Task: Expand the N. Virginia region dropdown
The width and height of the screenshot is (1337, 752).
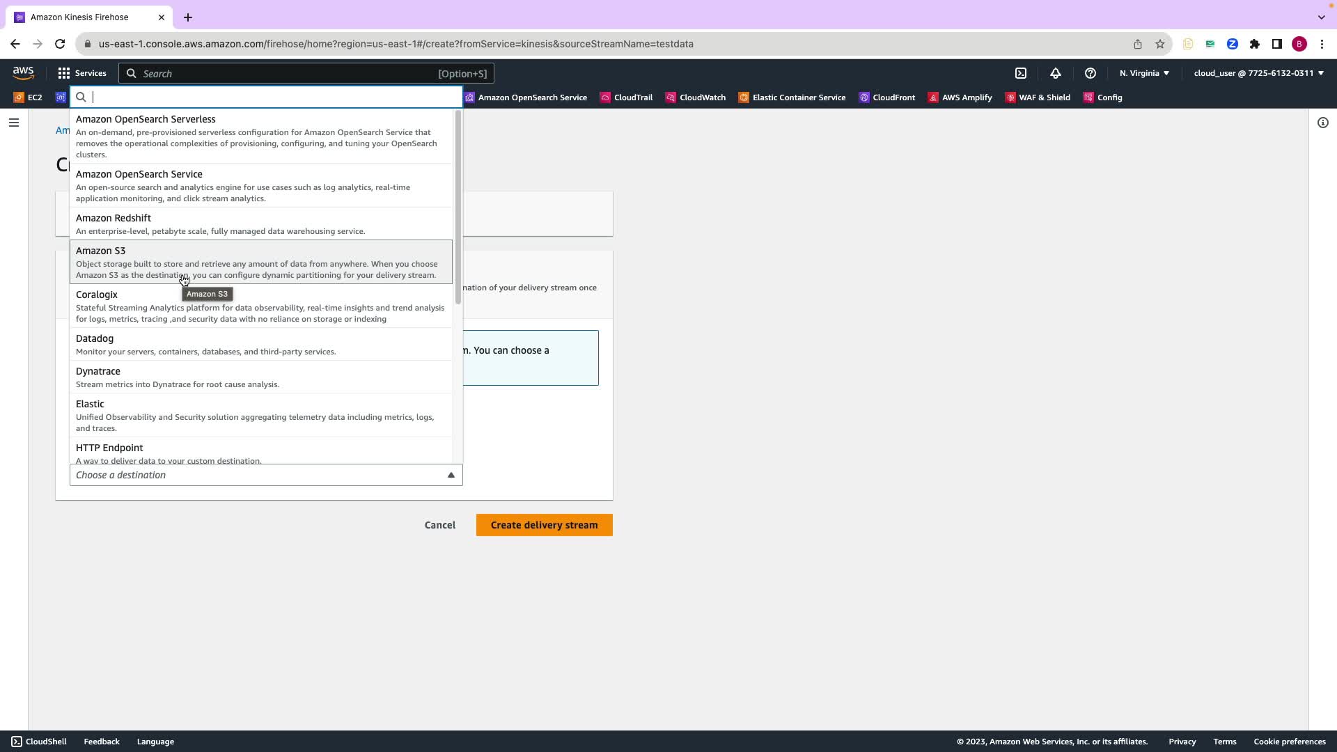Action: click(x=1144, y=73)
